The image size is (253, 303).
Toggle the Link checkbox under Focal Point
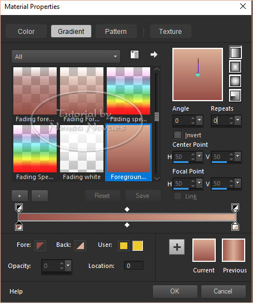pyautogui.click(x=177, y=196)
